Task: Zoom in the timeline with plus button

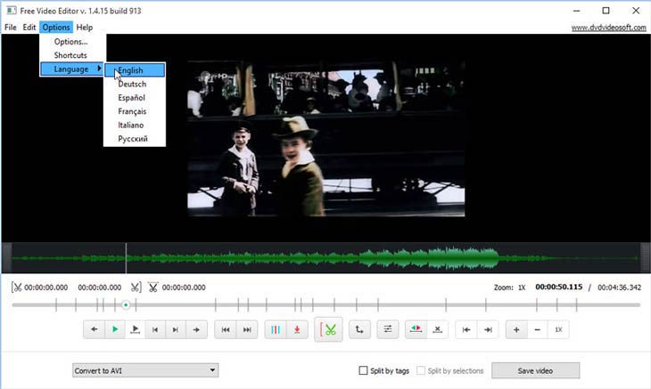Action: (x=516, y=329)
